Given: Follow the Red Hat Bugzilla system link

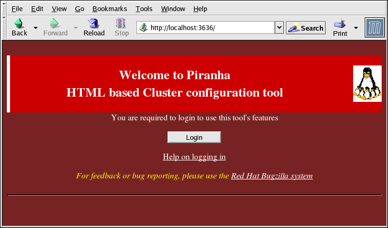Looking at the screenshot, I should (x=272, y=176).
